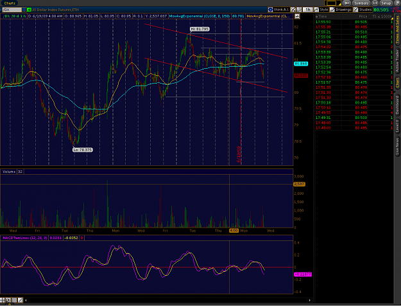Open the Chart side tab
This screenshot has height=306, width=401.
pos(397,83)
